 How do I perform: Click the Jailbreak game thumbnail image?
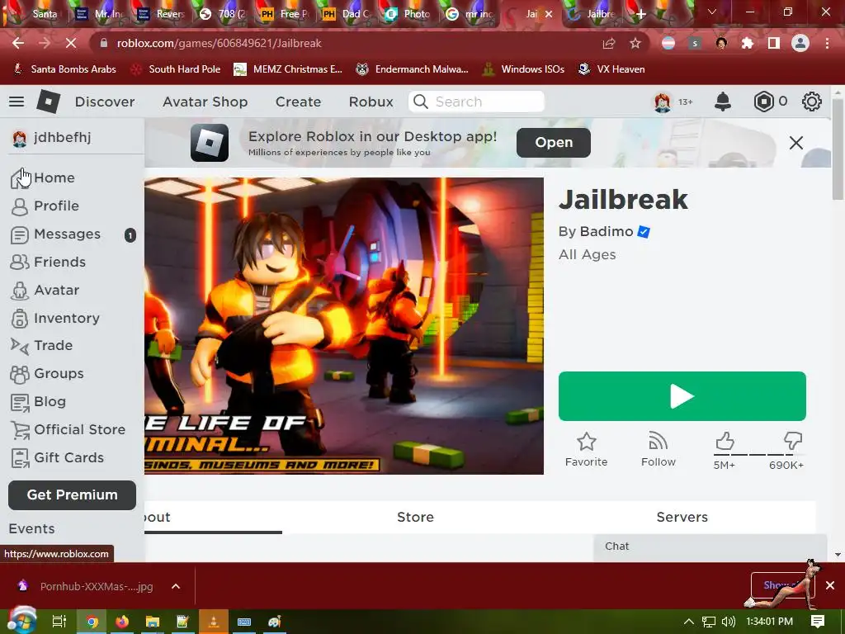pyautogui.click(x=344, y=326)
